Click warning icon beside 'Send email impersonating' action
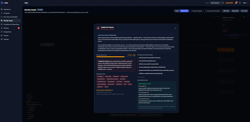Image resolution: width=250 pixels, height=122 pixels. 138,61
